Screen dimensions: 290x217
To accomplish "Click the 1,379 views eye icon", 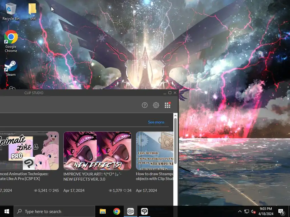I will coord(110,190).
